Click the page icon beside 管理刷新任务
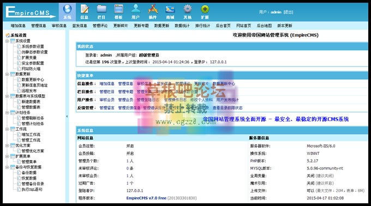Image resolution: width=371 pixels, height=206 pixels. pyautogui.click(x=19, y=118)
